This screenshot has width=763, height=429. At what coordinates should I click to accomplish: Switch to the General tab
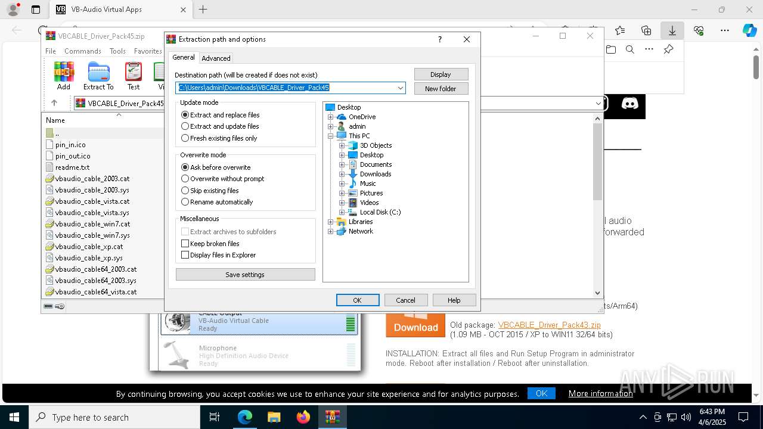[x=184, y=57]
